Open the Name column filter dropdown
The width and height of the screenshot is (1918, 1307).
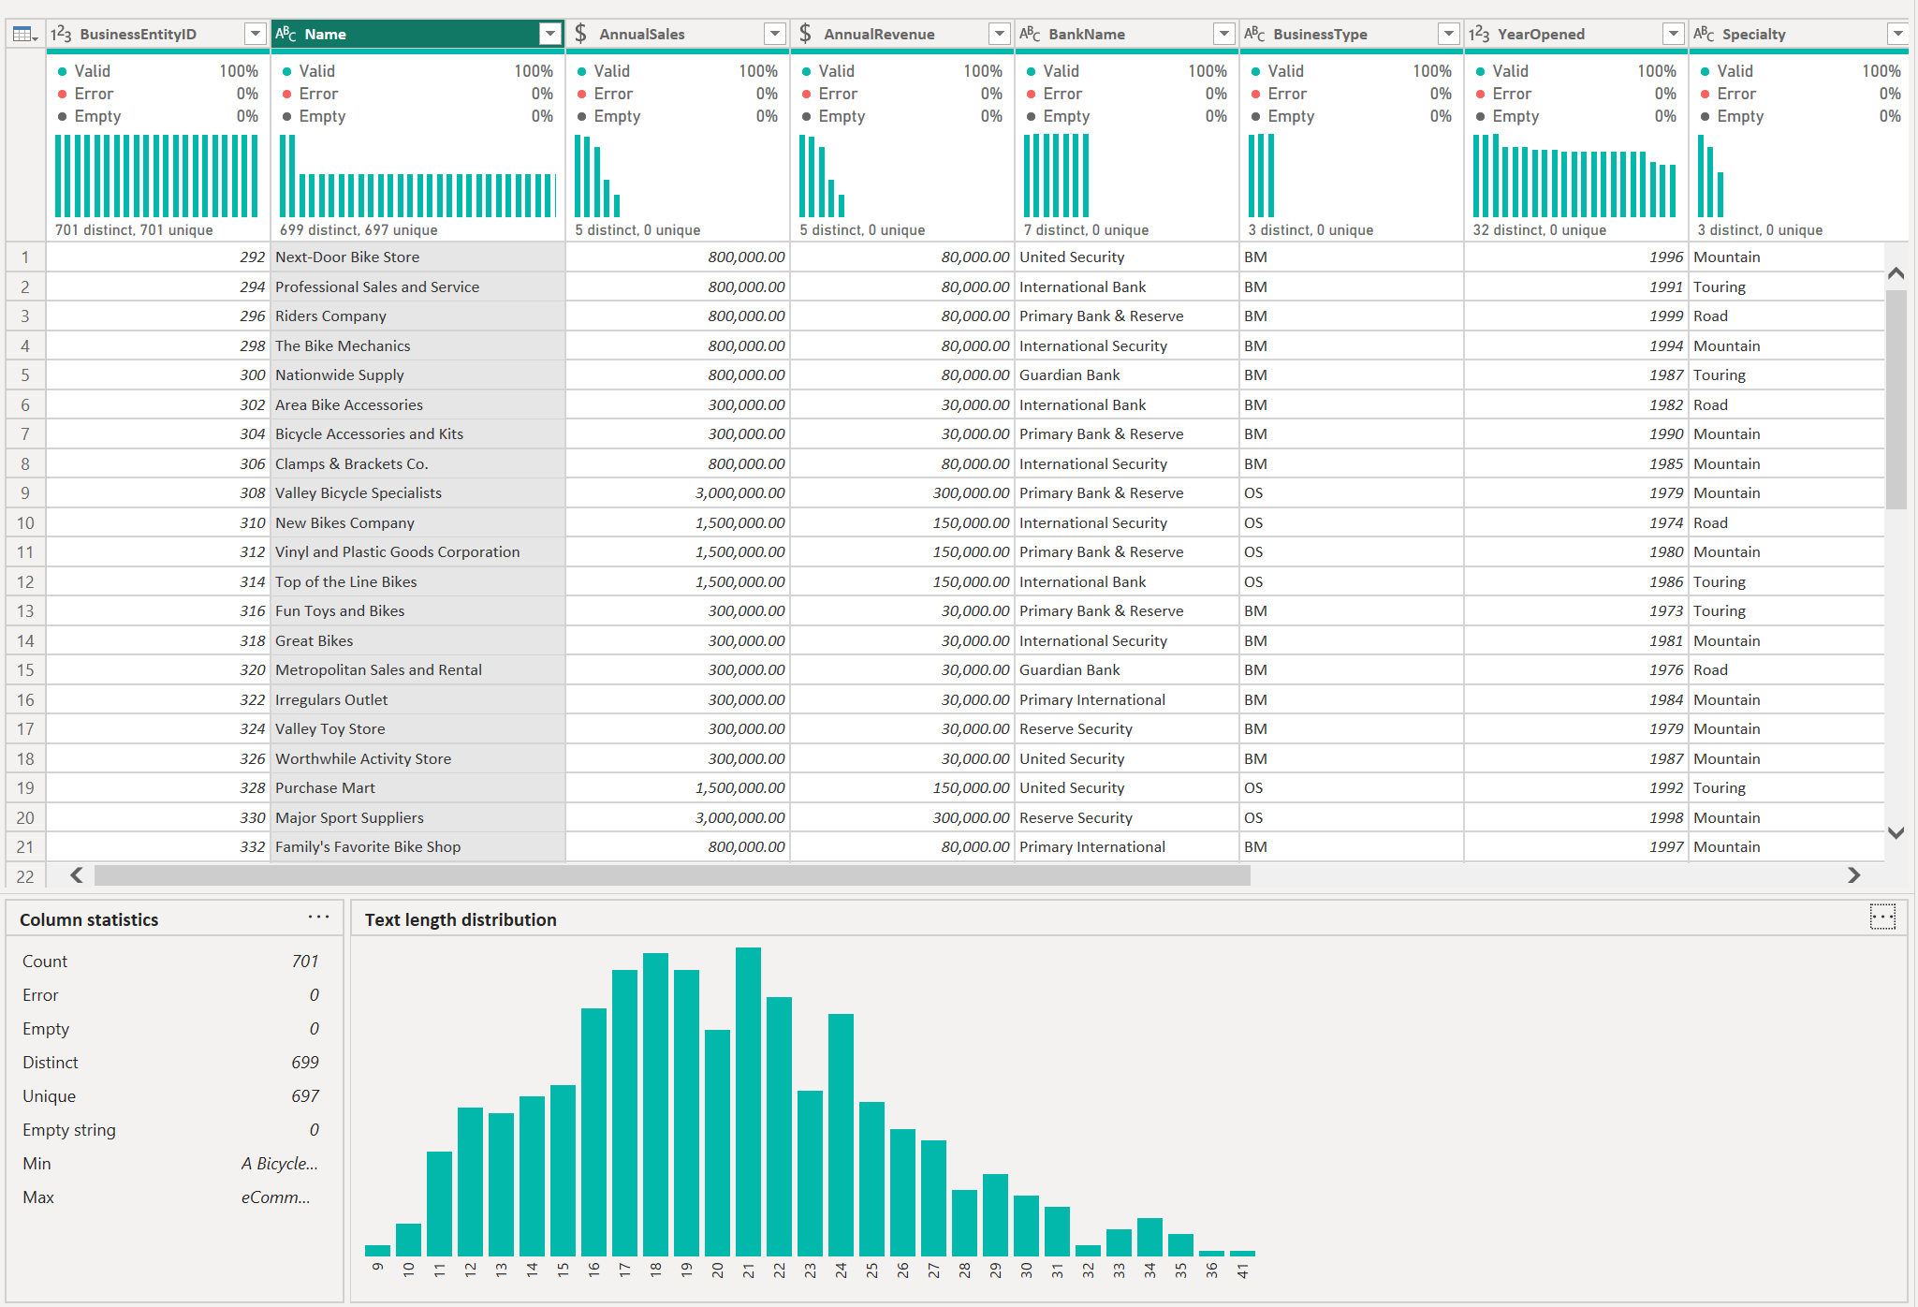pos(550,35)
